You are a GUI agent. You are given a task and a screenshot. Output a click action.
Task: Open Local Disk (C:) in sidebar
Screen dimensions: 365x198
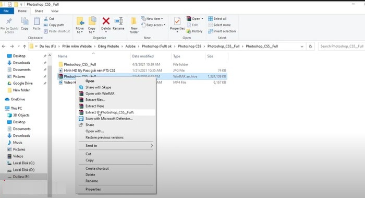(x=23, y=163)
